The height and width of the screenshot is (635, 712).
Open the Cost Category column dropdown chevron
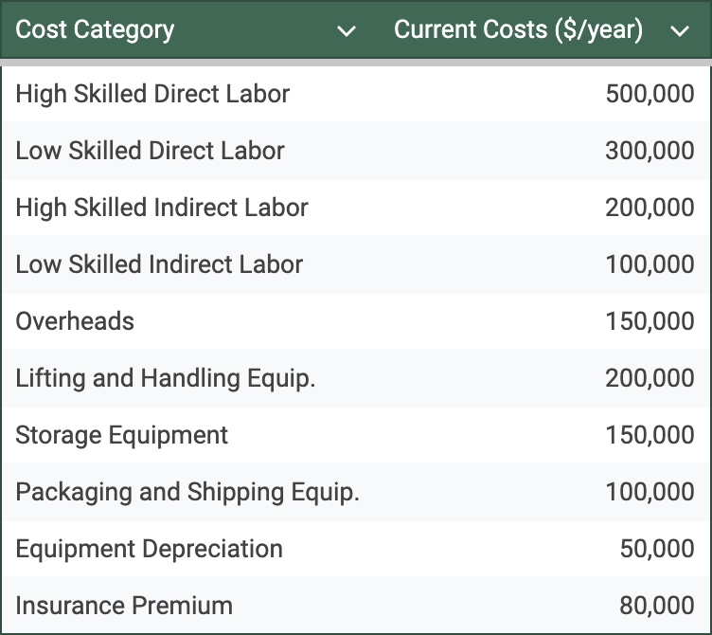[x=347, y=31]
